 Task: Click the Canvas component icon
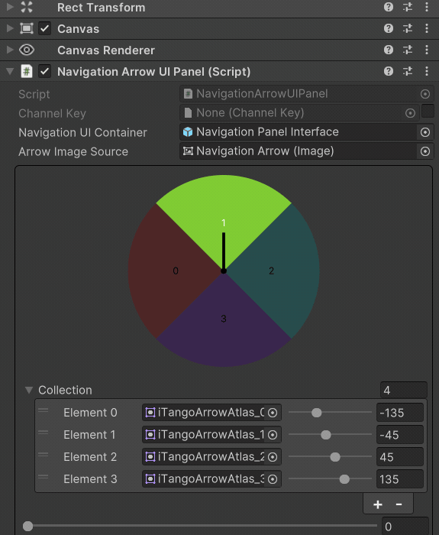point(27,28)
